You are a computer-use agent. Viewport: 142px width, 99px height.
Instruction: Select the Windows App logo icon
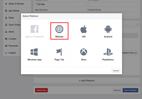34,52
